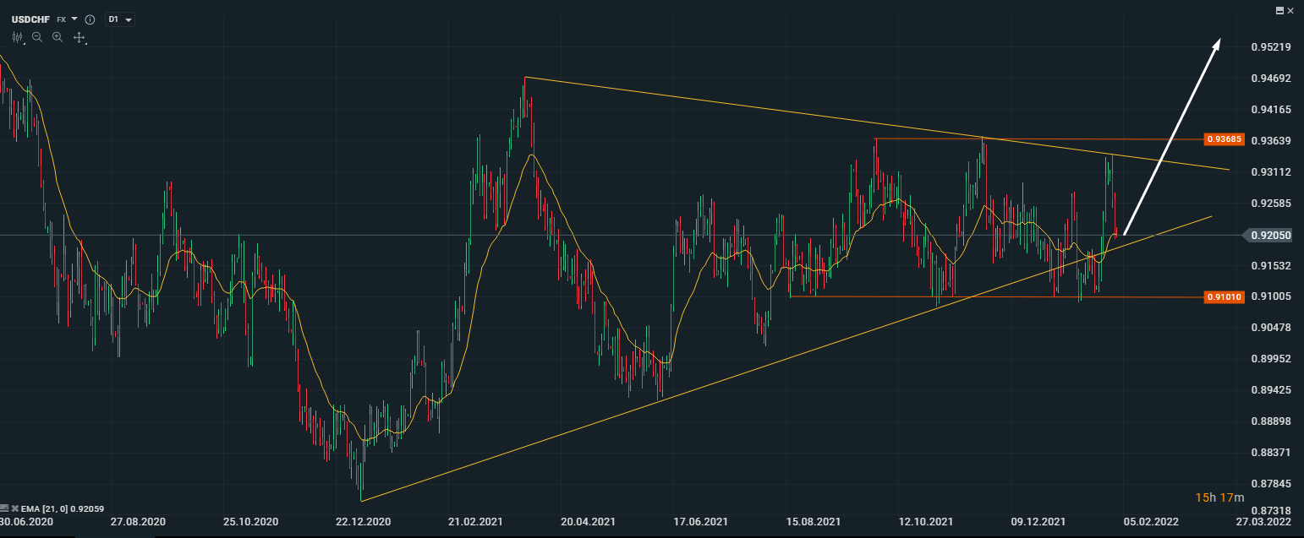Click the current price tag 0.92050
The image size is (1304, 538).
pos(1269,235)
